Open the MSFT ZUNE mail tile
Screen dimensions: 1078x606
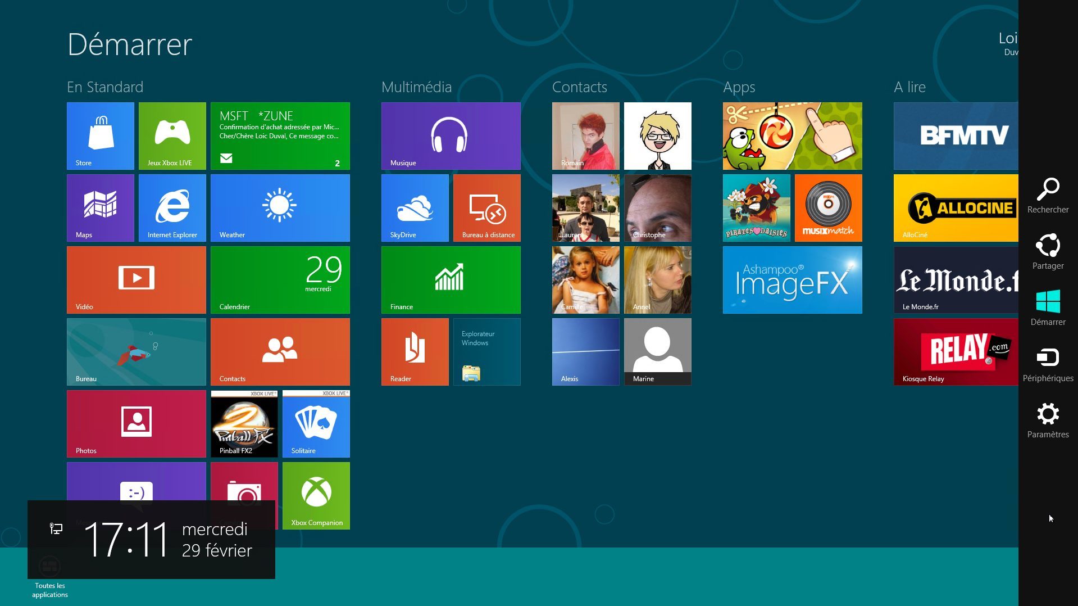(x=280, y=135)
